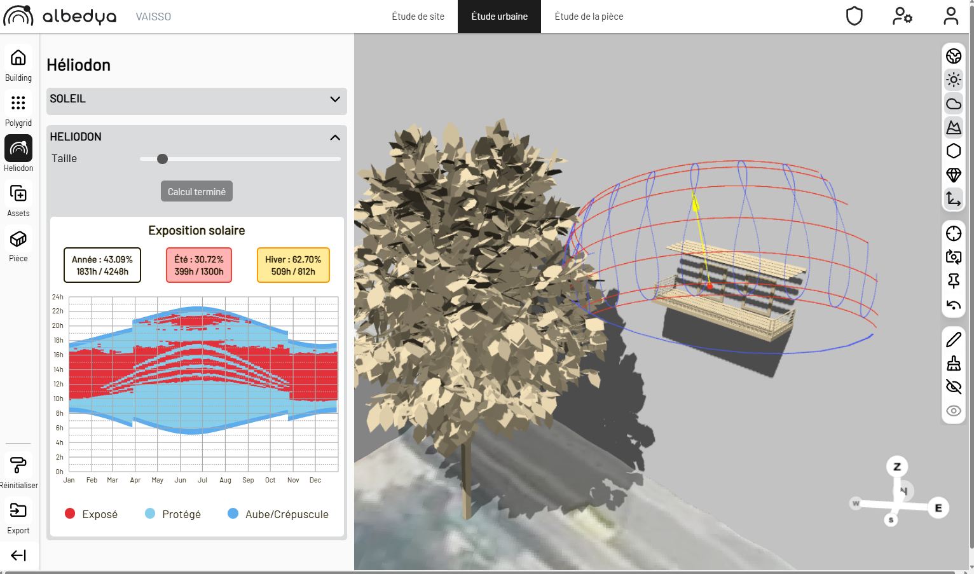Open the Assets panel
Image resolution: width=974 pixels, height=574 pixels.
(x=18, y=200)
